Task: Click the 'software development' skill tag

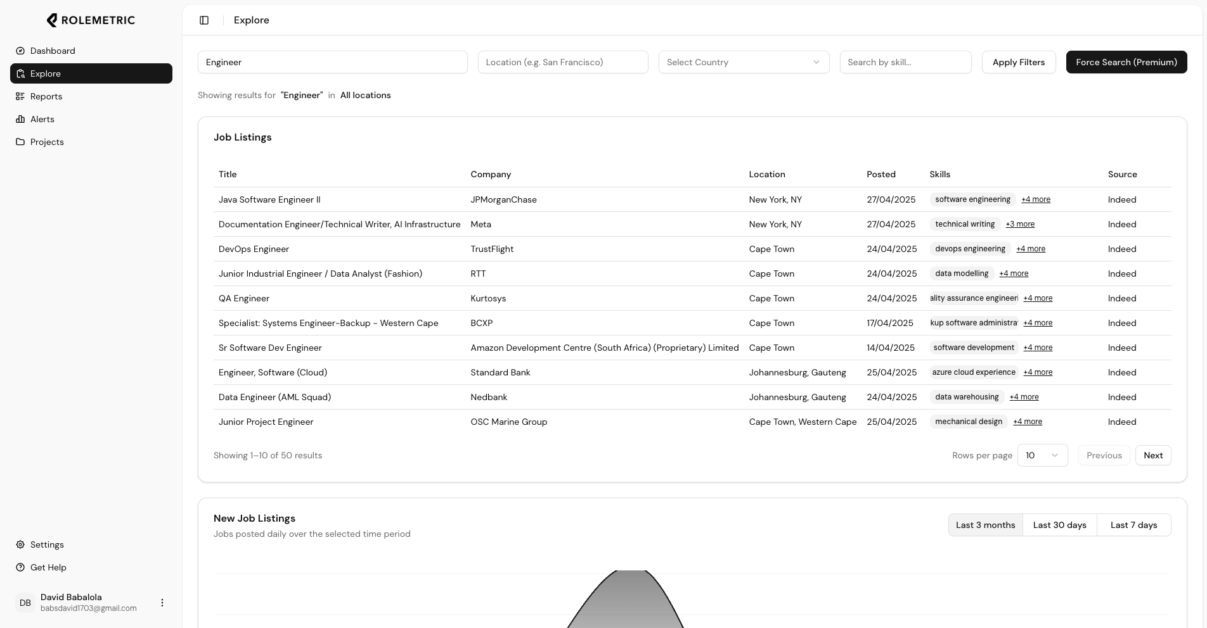Action: click(x=974, y=348)
